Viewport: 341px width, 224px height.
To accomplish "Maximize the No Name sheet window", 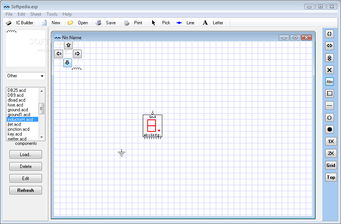I will pyautogui.click(x=295, y=38).
